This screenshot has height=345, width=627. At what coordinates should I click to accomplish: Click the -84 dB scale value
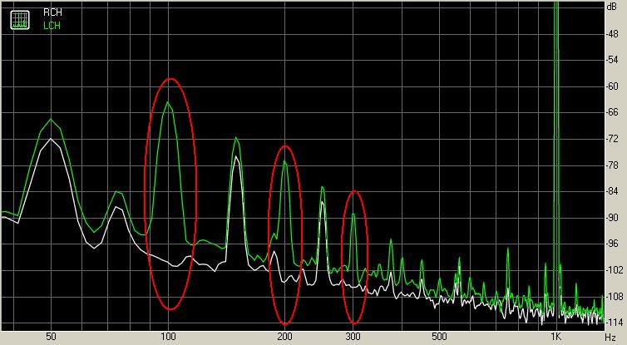click(612, 191)
